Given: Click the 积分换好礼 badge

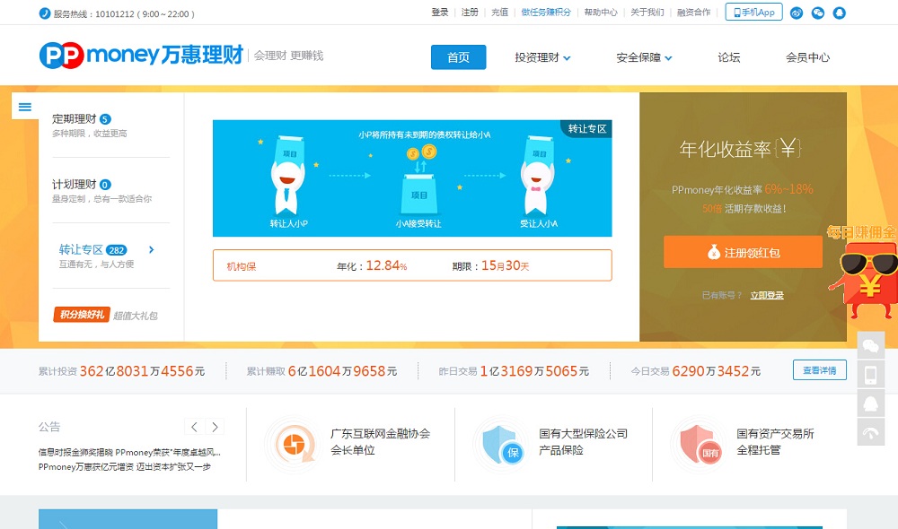Looking at the screenshot, I should [82, 315].
